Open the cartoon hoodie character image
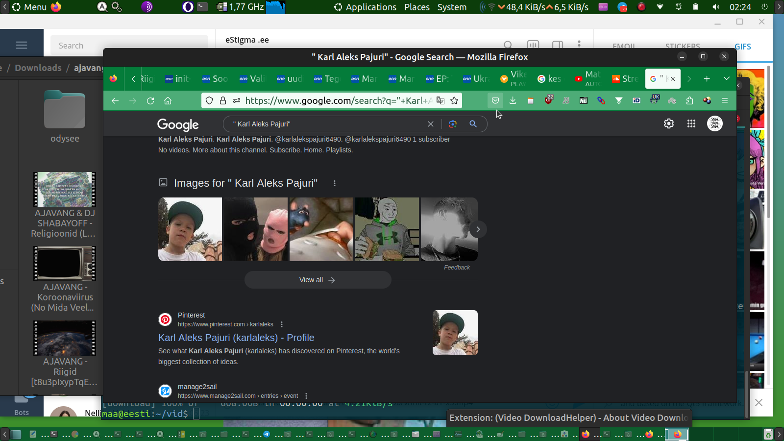784x441 pixels. (x=387, y=229)
